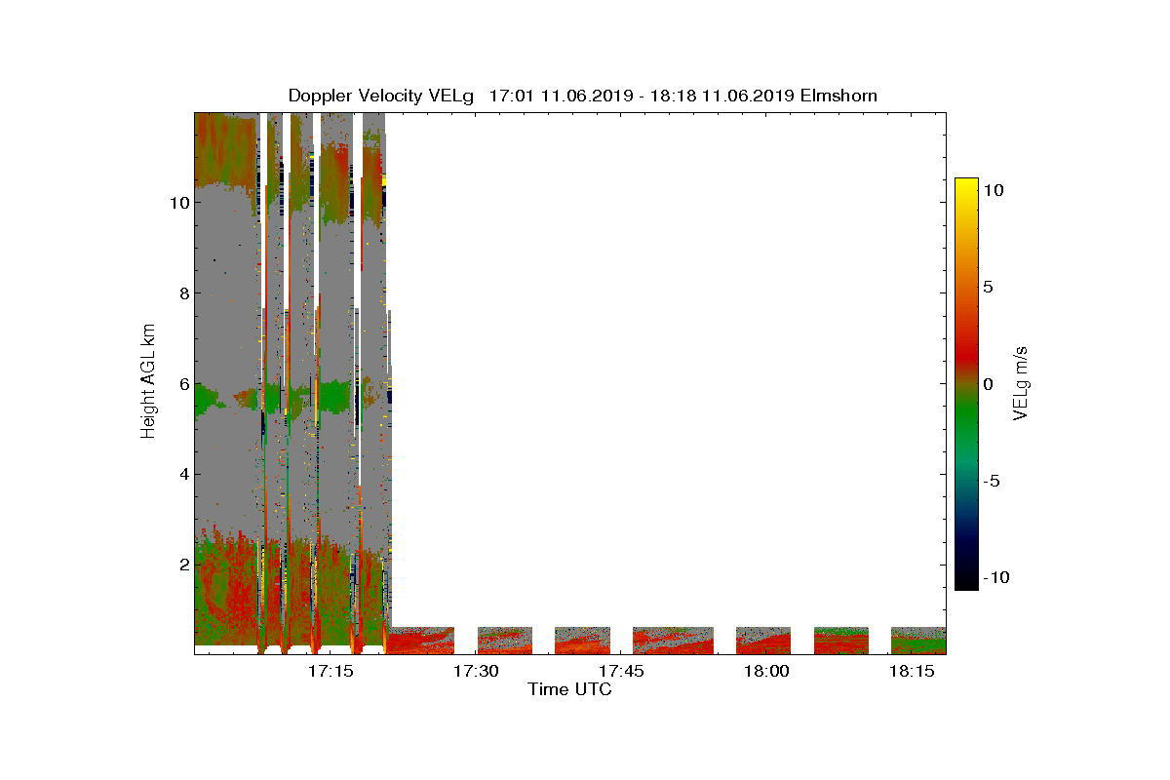1170x780 pixels.
Task: Click the colorbar label 'VELg m/s'
Action: point(1021,383)
